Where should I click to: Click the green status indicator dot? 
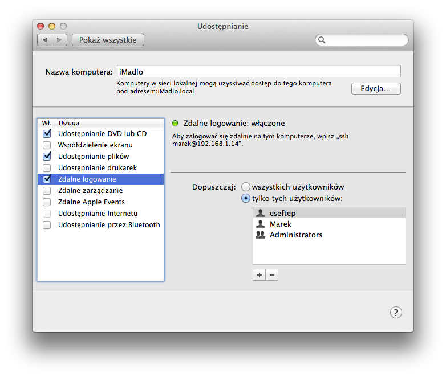pos(175,123)
